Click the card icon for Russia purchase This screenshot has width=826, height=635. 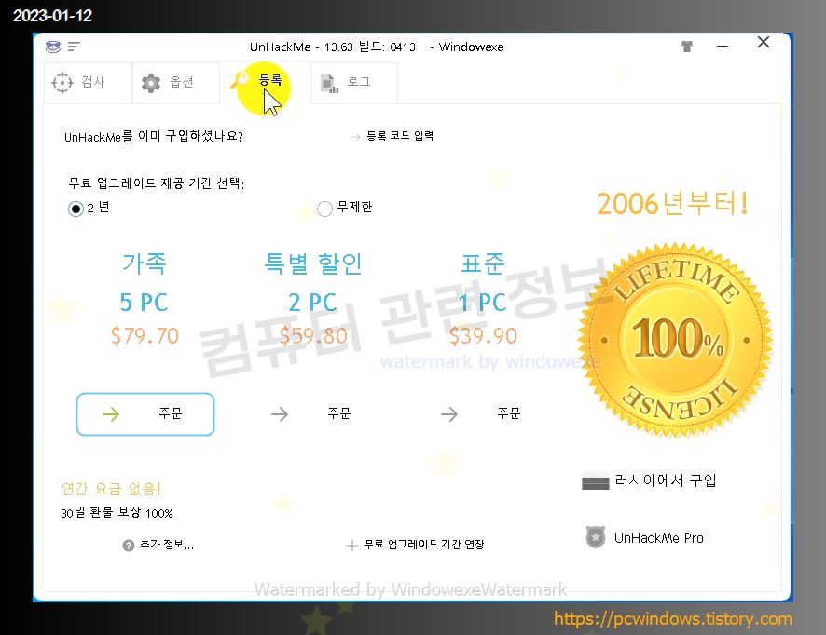[x=596, y=481]
